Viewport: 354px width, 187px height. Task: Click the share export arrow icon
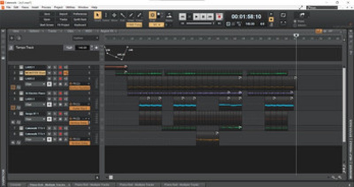302,15
